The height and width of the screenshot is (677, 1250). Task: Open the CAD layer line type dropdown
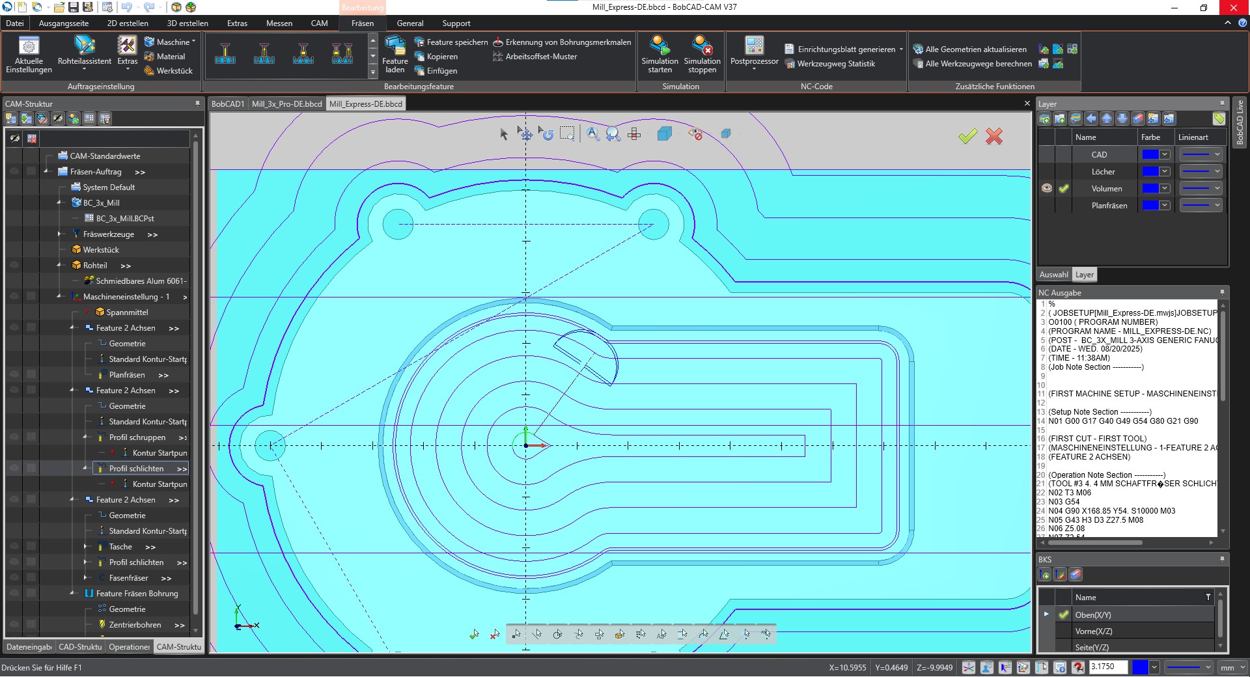tap(1217, 154)
